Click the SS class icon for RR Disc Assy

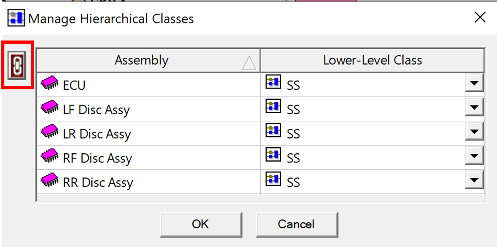[273, 178]
